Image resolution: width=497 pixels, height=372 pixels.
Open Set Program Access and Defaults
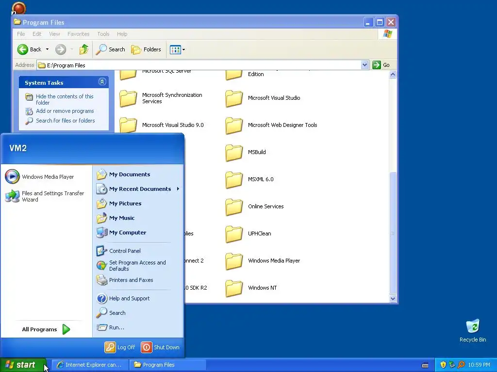click(131, 266)
